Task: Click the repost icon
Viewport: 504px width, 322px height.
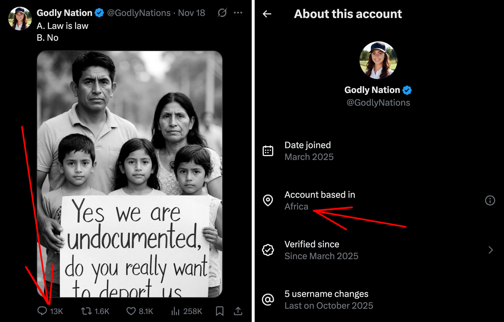Action: point(86,311)
